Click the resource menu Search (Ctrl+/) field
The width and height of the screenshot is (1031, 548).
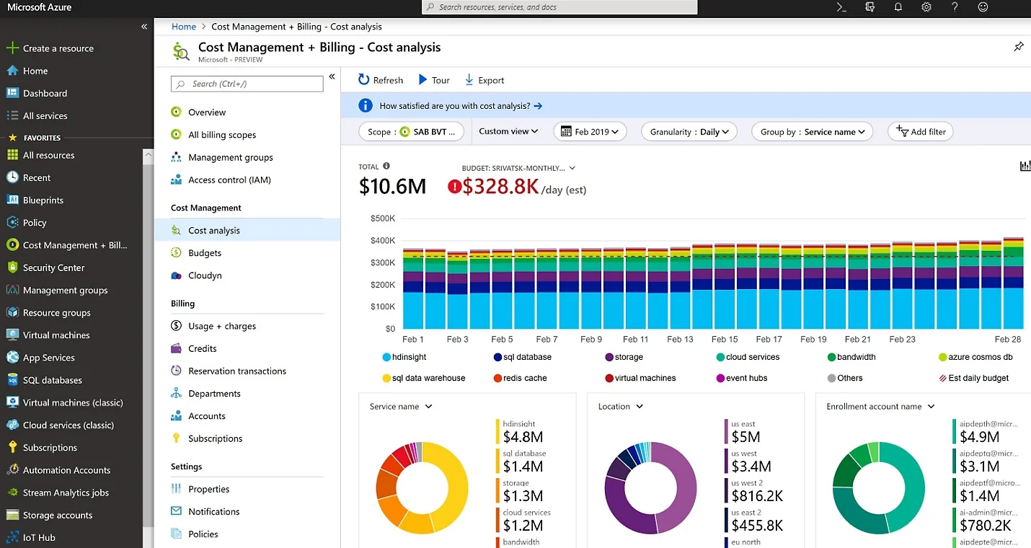[x=247, y=84]
